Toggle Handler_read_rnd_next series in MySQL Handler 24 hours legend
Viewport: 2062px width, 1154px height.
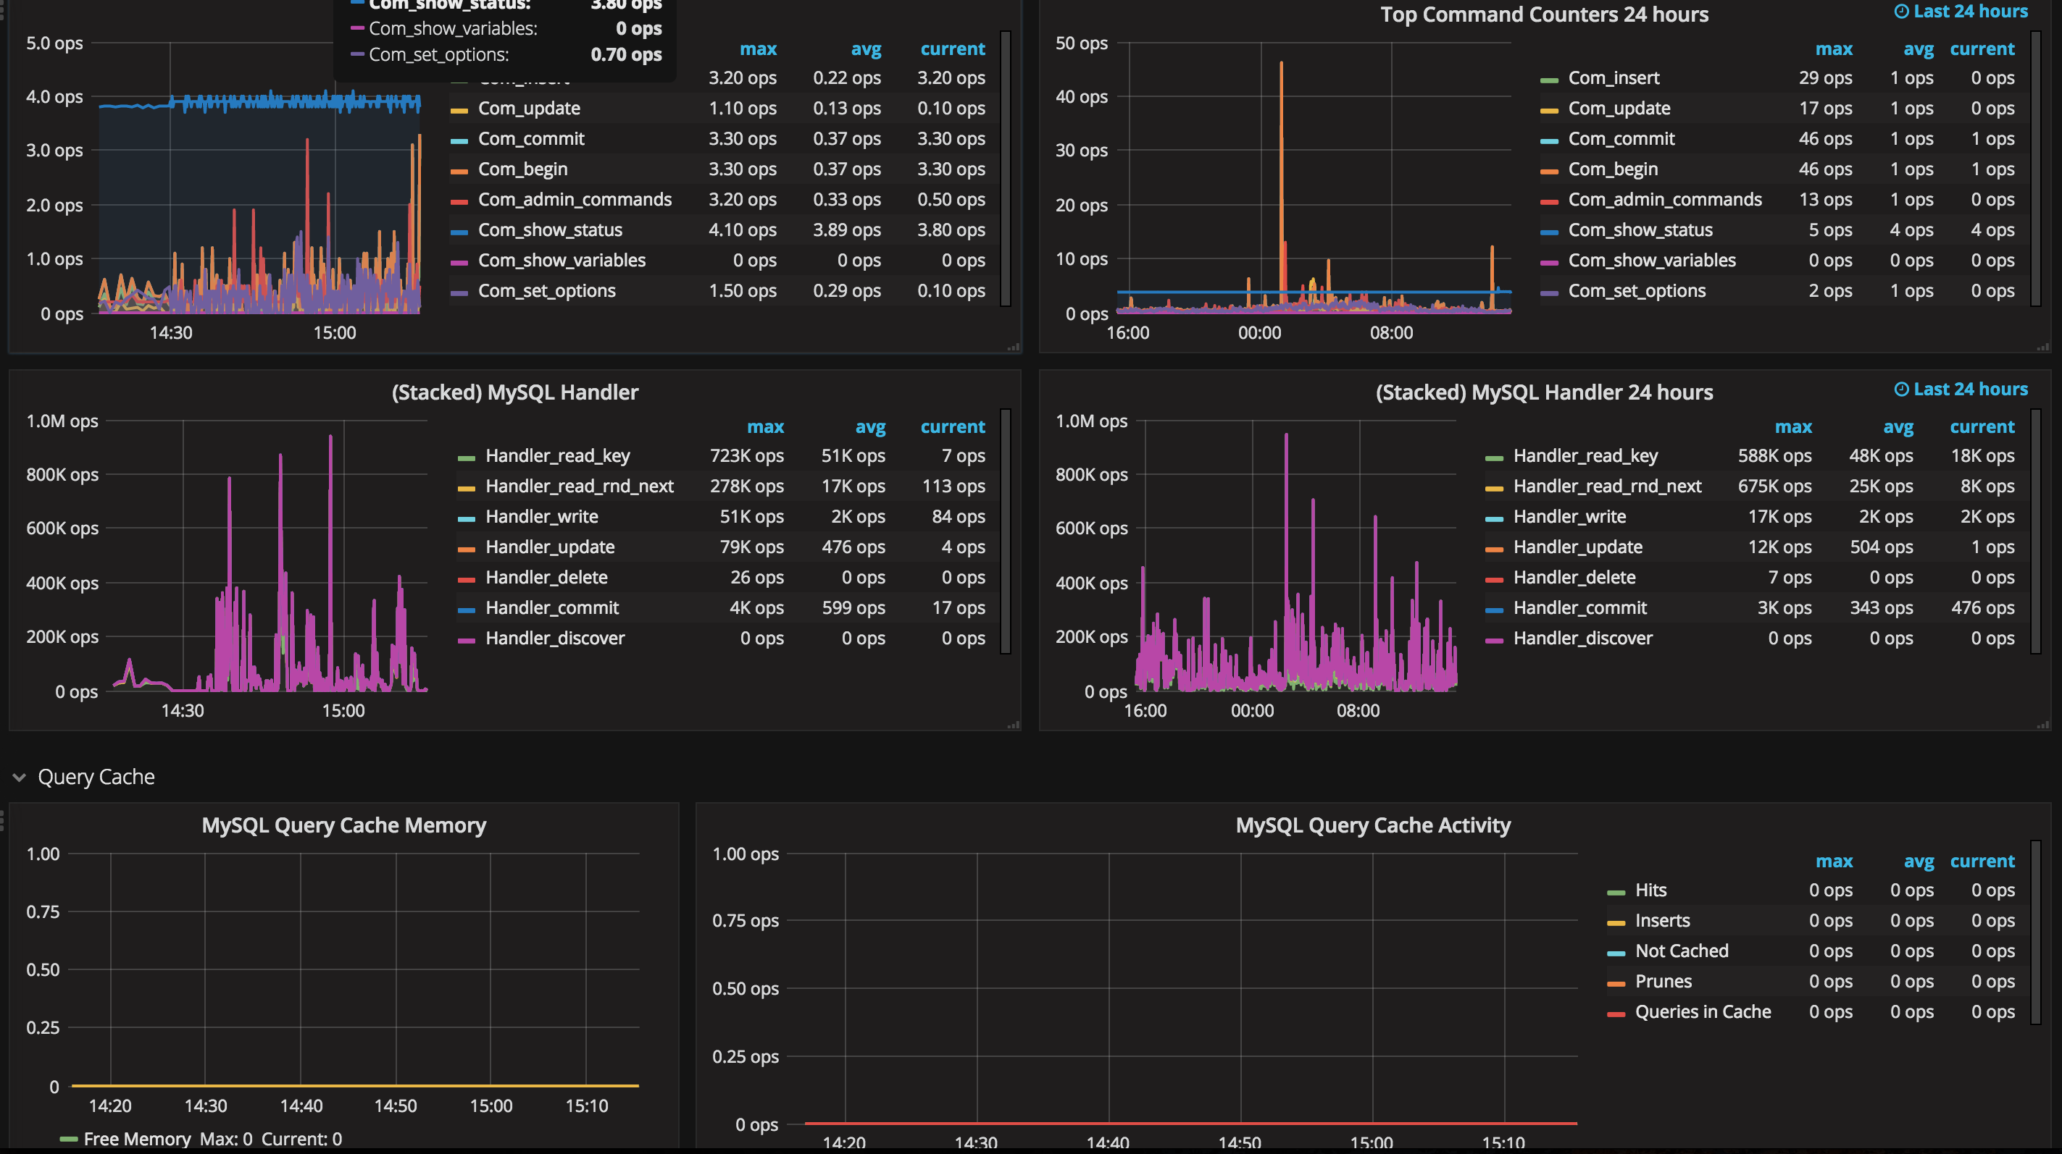coord(1606,487)
